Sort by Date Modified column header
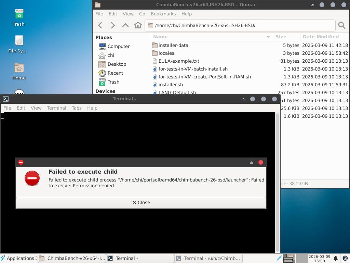Screen dimensions: 350x263 (325, 37)
